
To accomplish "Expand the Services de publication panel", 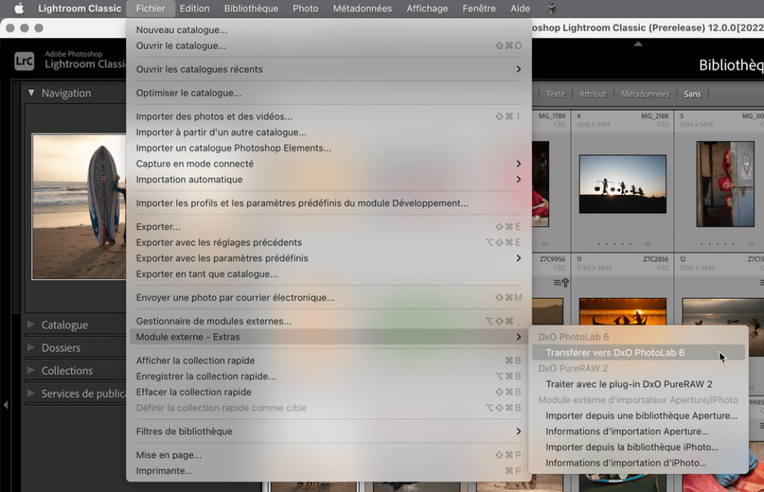I will (31, 393).
